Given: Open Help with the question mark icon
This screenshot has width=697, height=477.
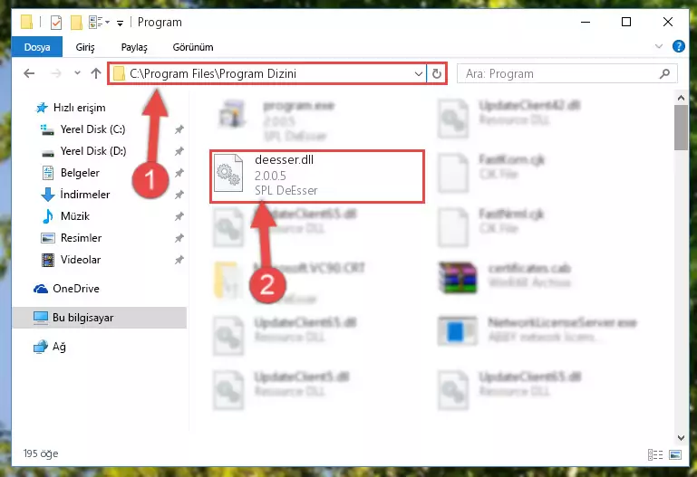Looking at the screenshot, I should coord(678,46).
